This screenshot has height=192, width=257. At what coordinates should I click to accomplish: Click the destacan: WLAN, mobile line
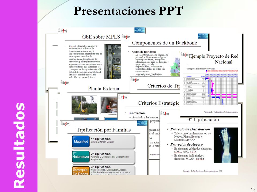[189, 159]
